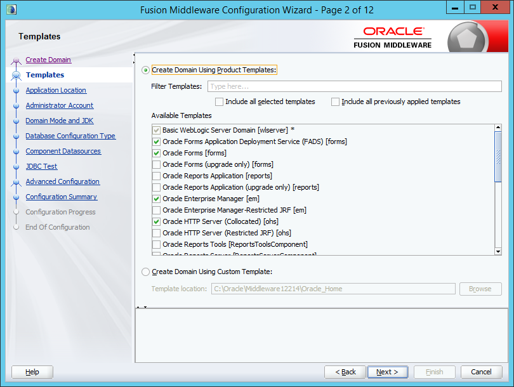Viewport: 514px width, 387px height.
Task: Click the templates list scroll down arrow
Action: point(498,251)
